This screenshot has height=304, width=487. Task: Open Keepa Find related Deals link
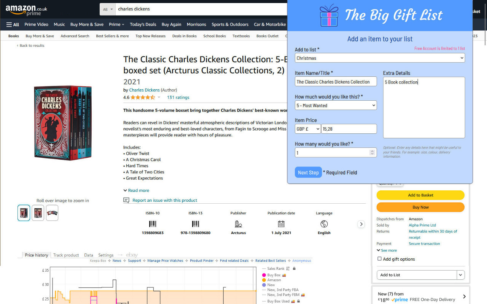(234, 261)
